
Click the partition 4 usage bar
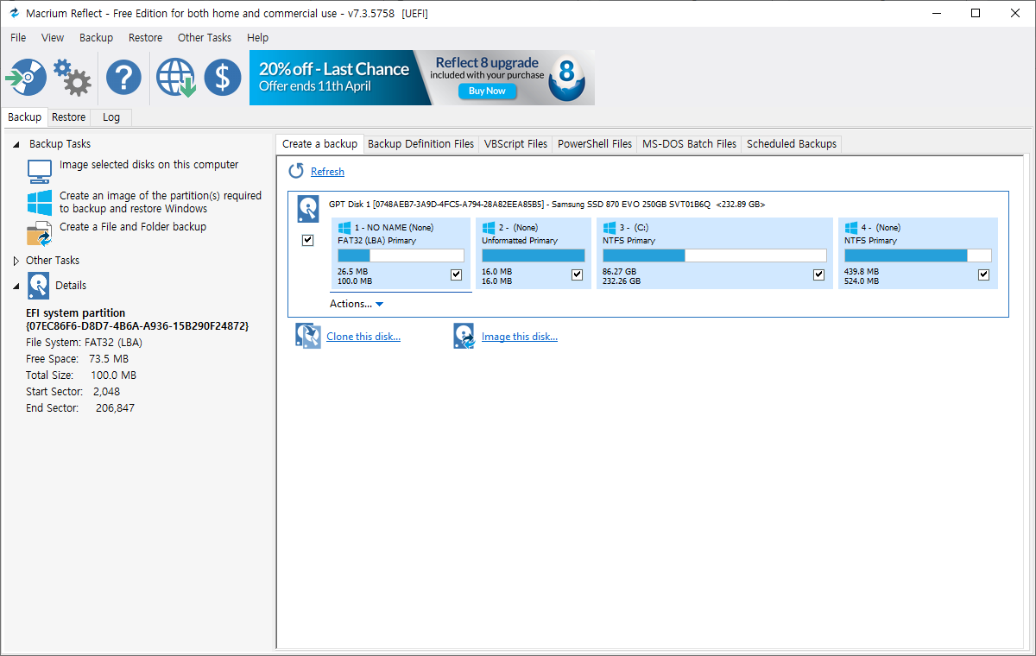coord(918,255)
